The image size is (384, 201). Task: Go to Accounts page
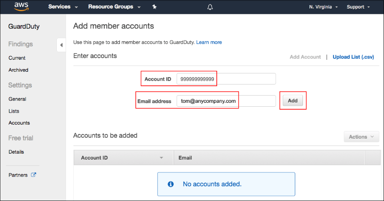19,123
